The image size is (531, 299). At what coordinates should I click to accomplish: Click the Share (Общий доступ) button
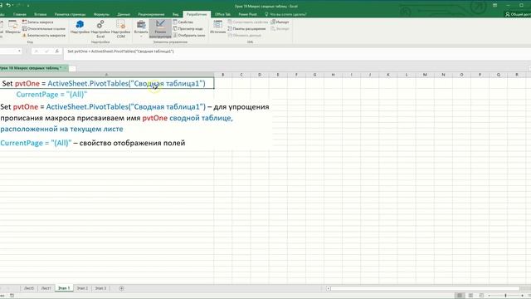pos(518,14)
